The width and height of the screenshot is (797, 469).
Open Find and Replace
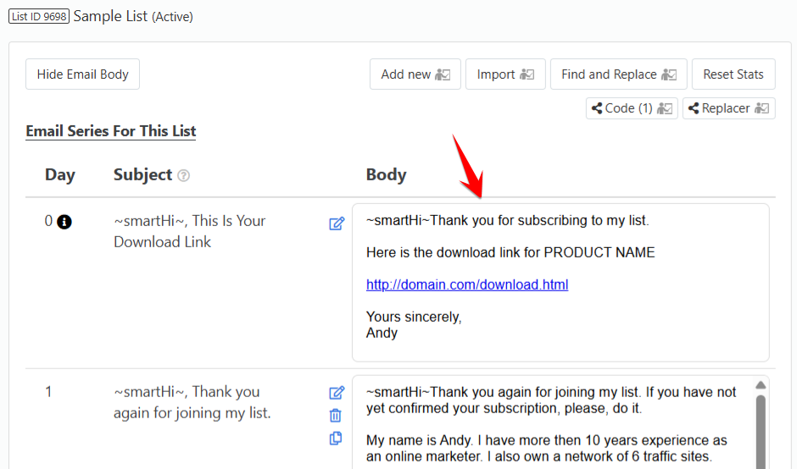point(619,74)
